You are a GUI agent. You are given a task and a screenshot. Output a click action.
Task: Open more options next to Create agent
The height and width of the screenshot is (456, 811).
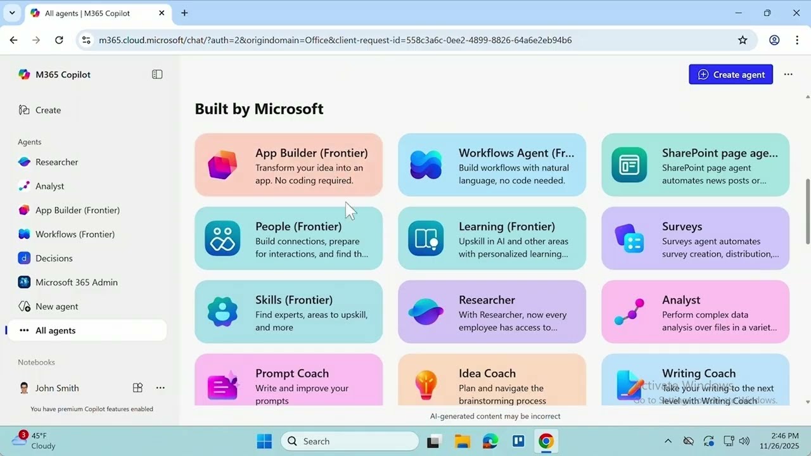pyautogui.click(x=788, y=74)
